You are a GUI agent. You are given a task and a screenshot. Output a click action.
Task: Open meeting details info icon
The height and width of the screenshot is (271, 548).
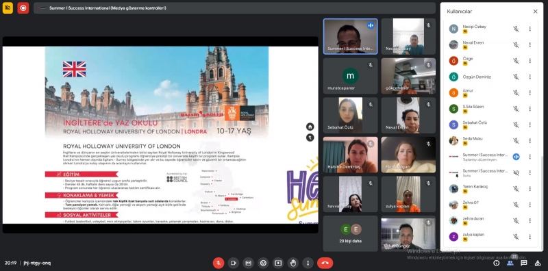tap(496, 263)
